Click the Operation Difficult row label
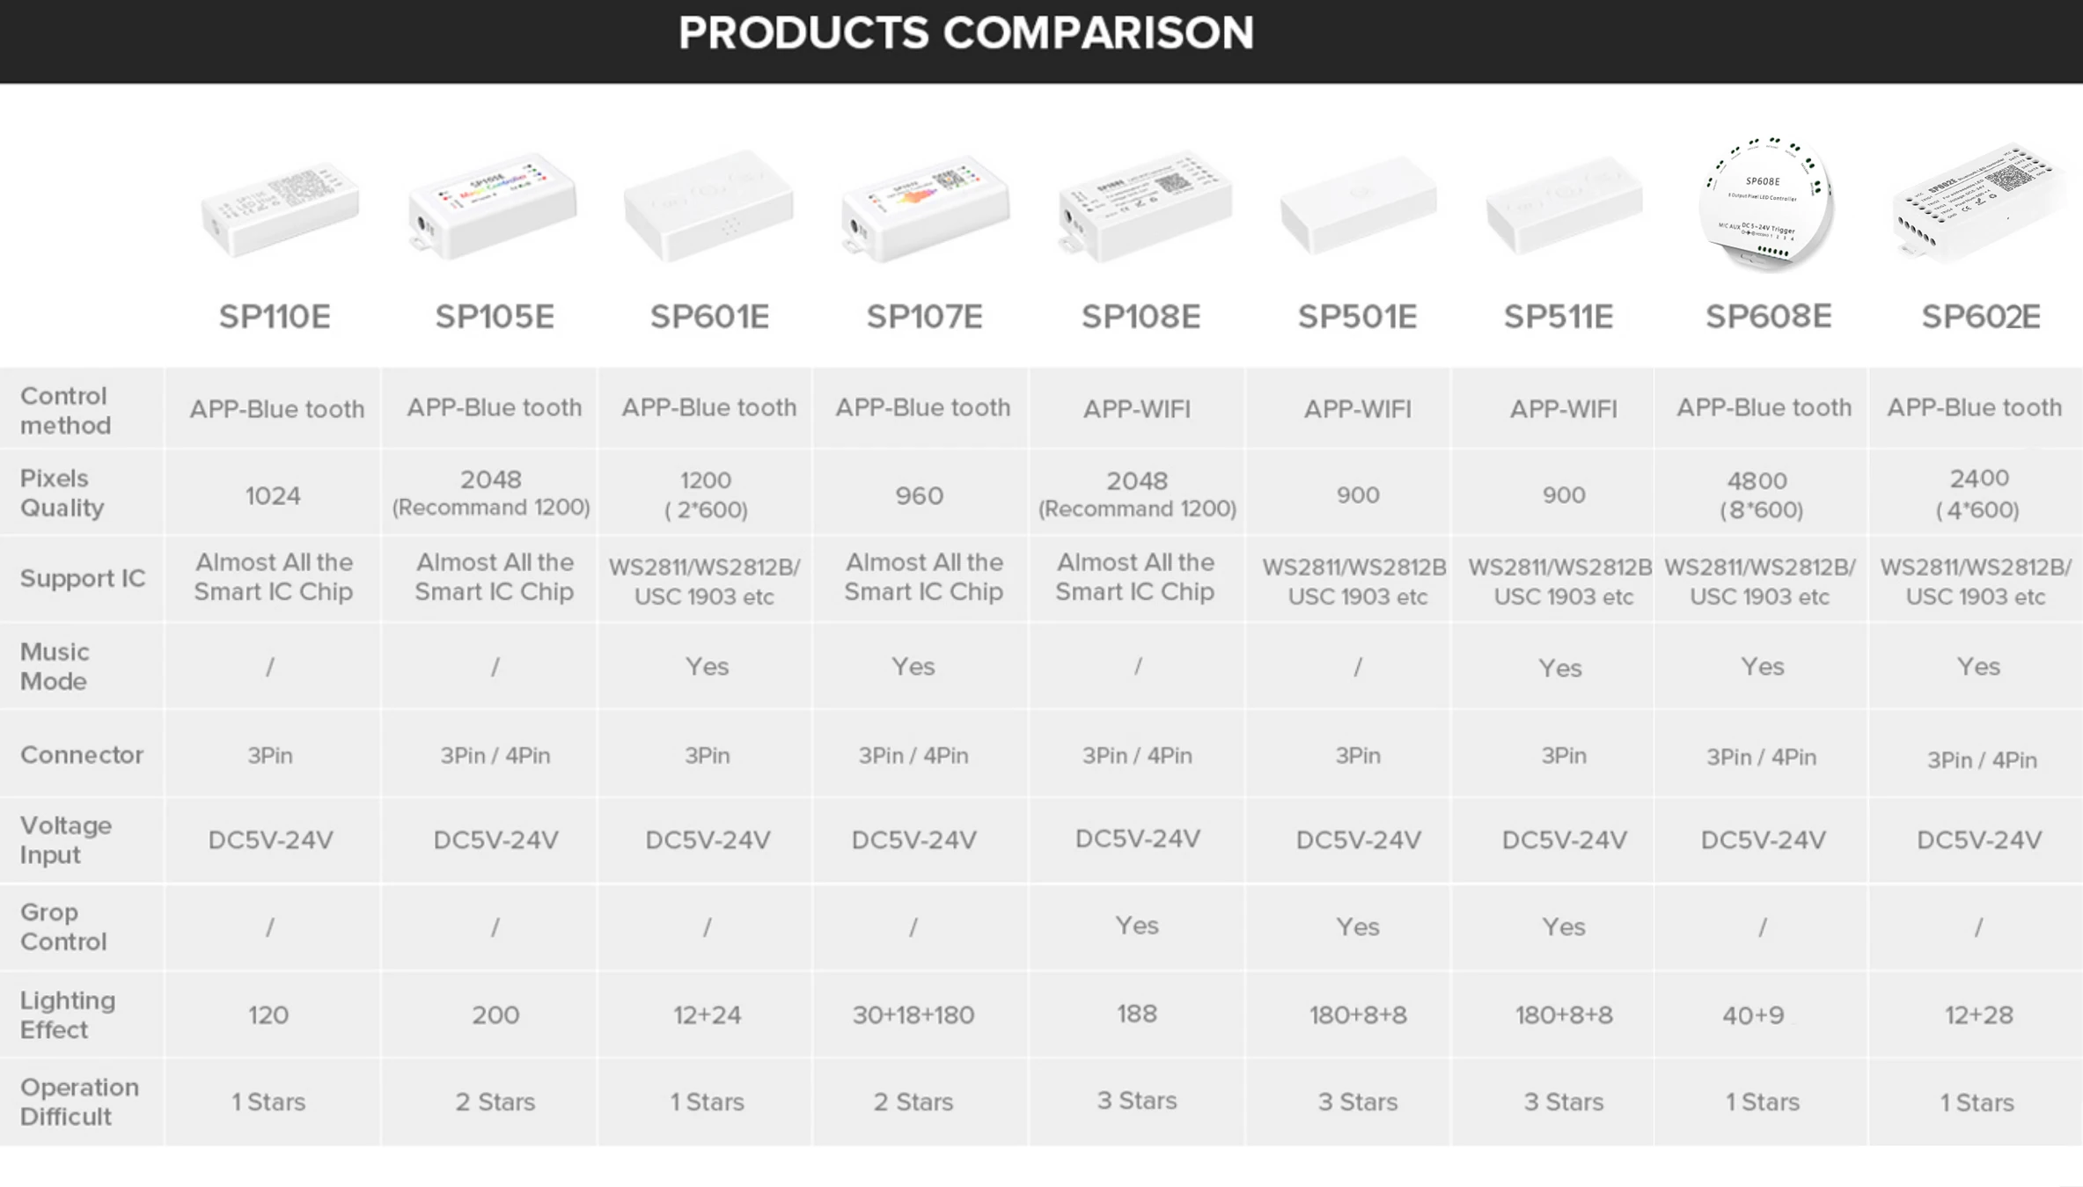The image size is (2083, 1187). pyautogui.click(x=79, y=1102)
